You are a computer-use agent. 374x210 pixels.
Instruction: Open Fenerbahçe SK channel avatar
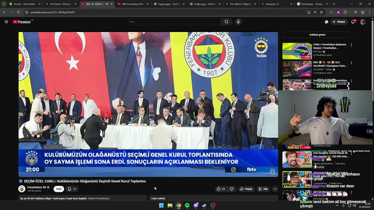pos(22,189)
